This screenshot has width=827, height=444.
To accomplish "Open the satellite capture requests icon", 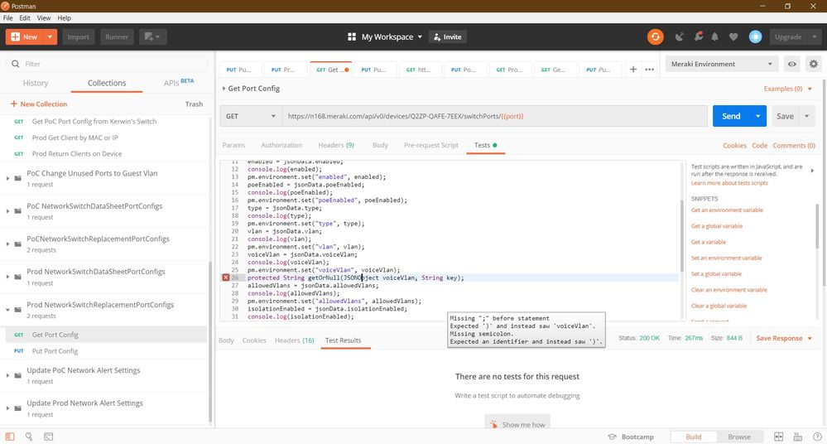I will tap(680, 37).
